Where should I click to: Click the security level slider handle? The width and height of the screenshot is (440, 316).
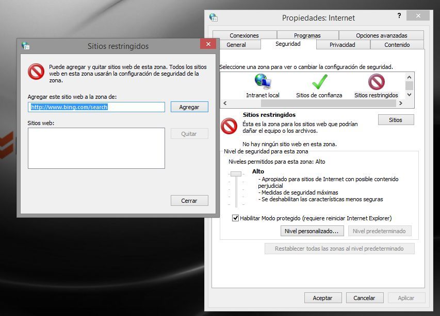pos(236,174)
